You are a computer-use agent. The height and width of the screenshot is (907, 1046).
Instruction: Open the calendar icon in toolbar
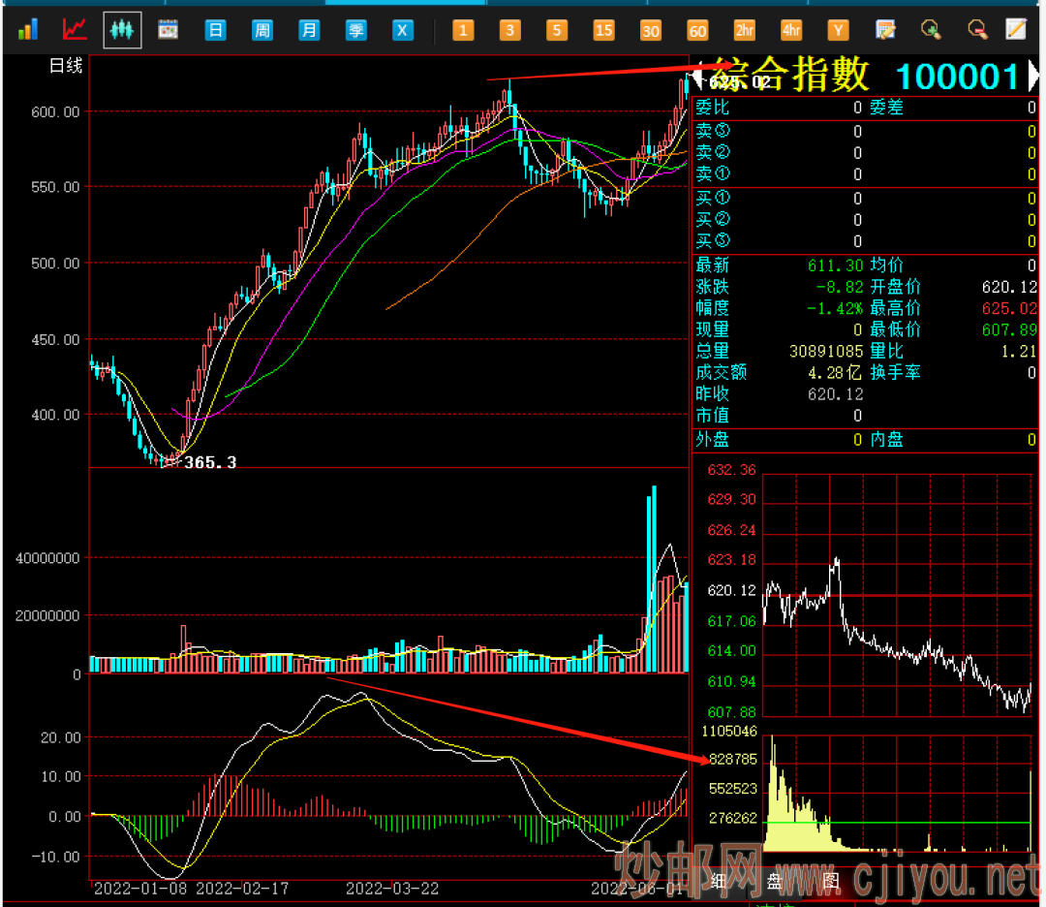(169, 30)
